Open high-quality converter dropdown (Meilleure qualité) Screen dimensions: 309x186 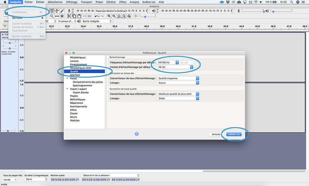point(178,94)
